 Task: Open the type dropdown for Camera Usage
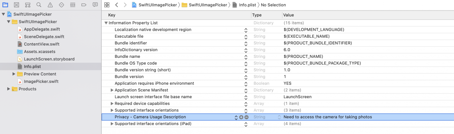[x=279, y=117]
